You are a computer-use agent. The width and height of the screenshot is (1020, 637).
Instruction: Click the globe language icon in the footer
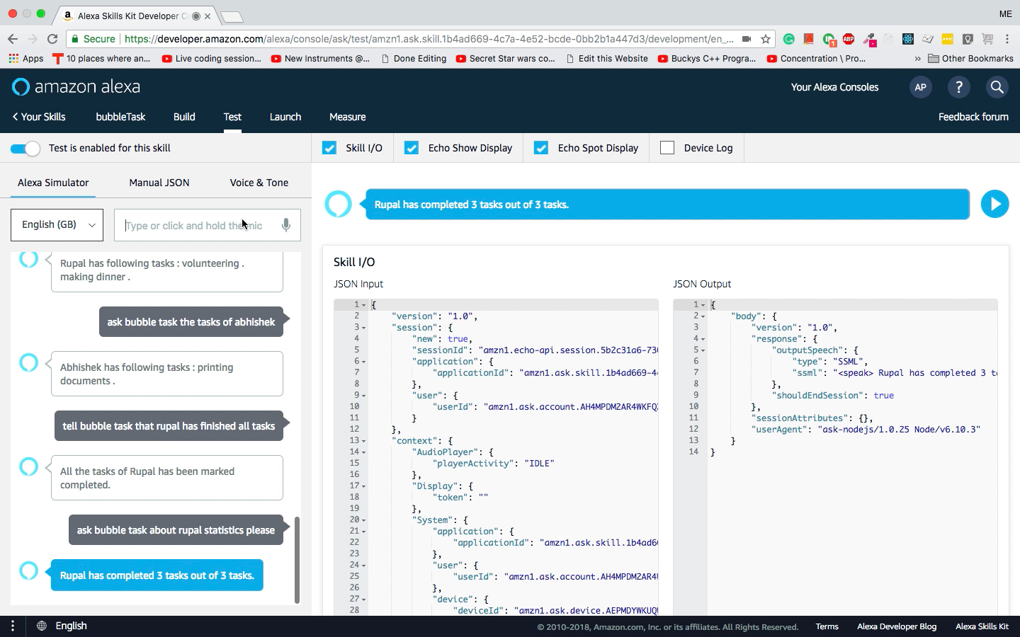click(42, 626)
